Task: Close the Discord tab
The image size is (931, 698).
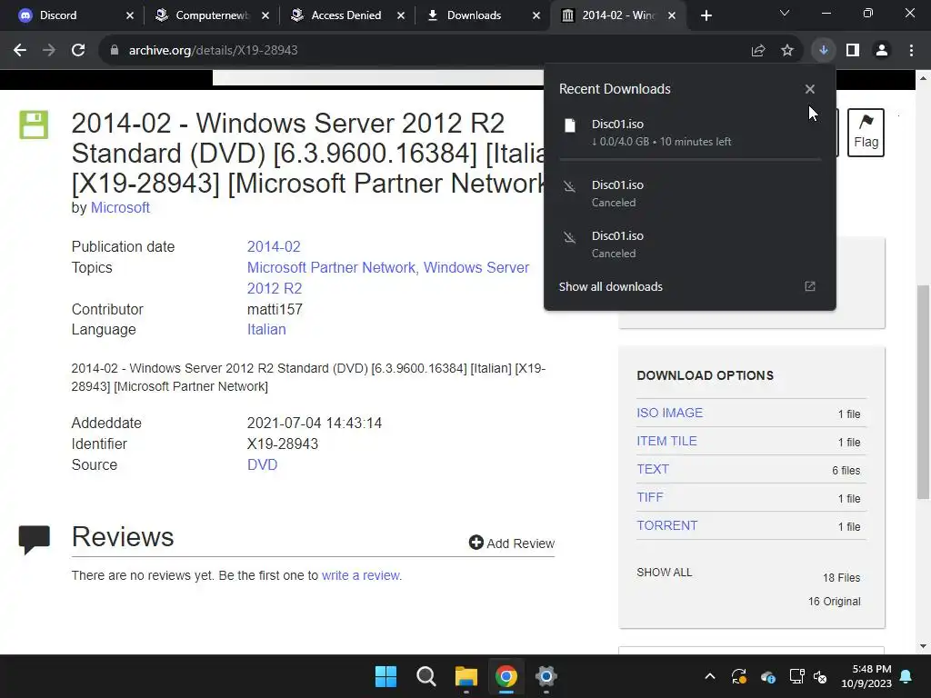Action: pos(130,15)
